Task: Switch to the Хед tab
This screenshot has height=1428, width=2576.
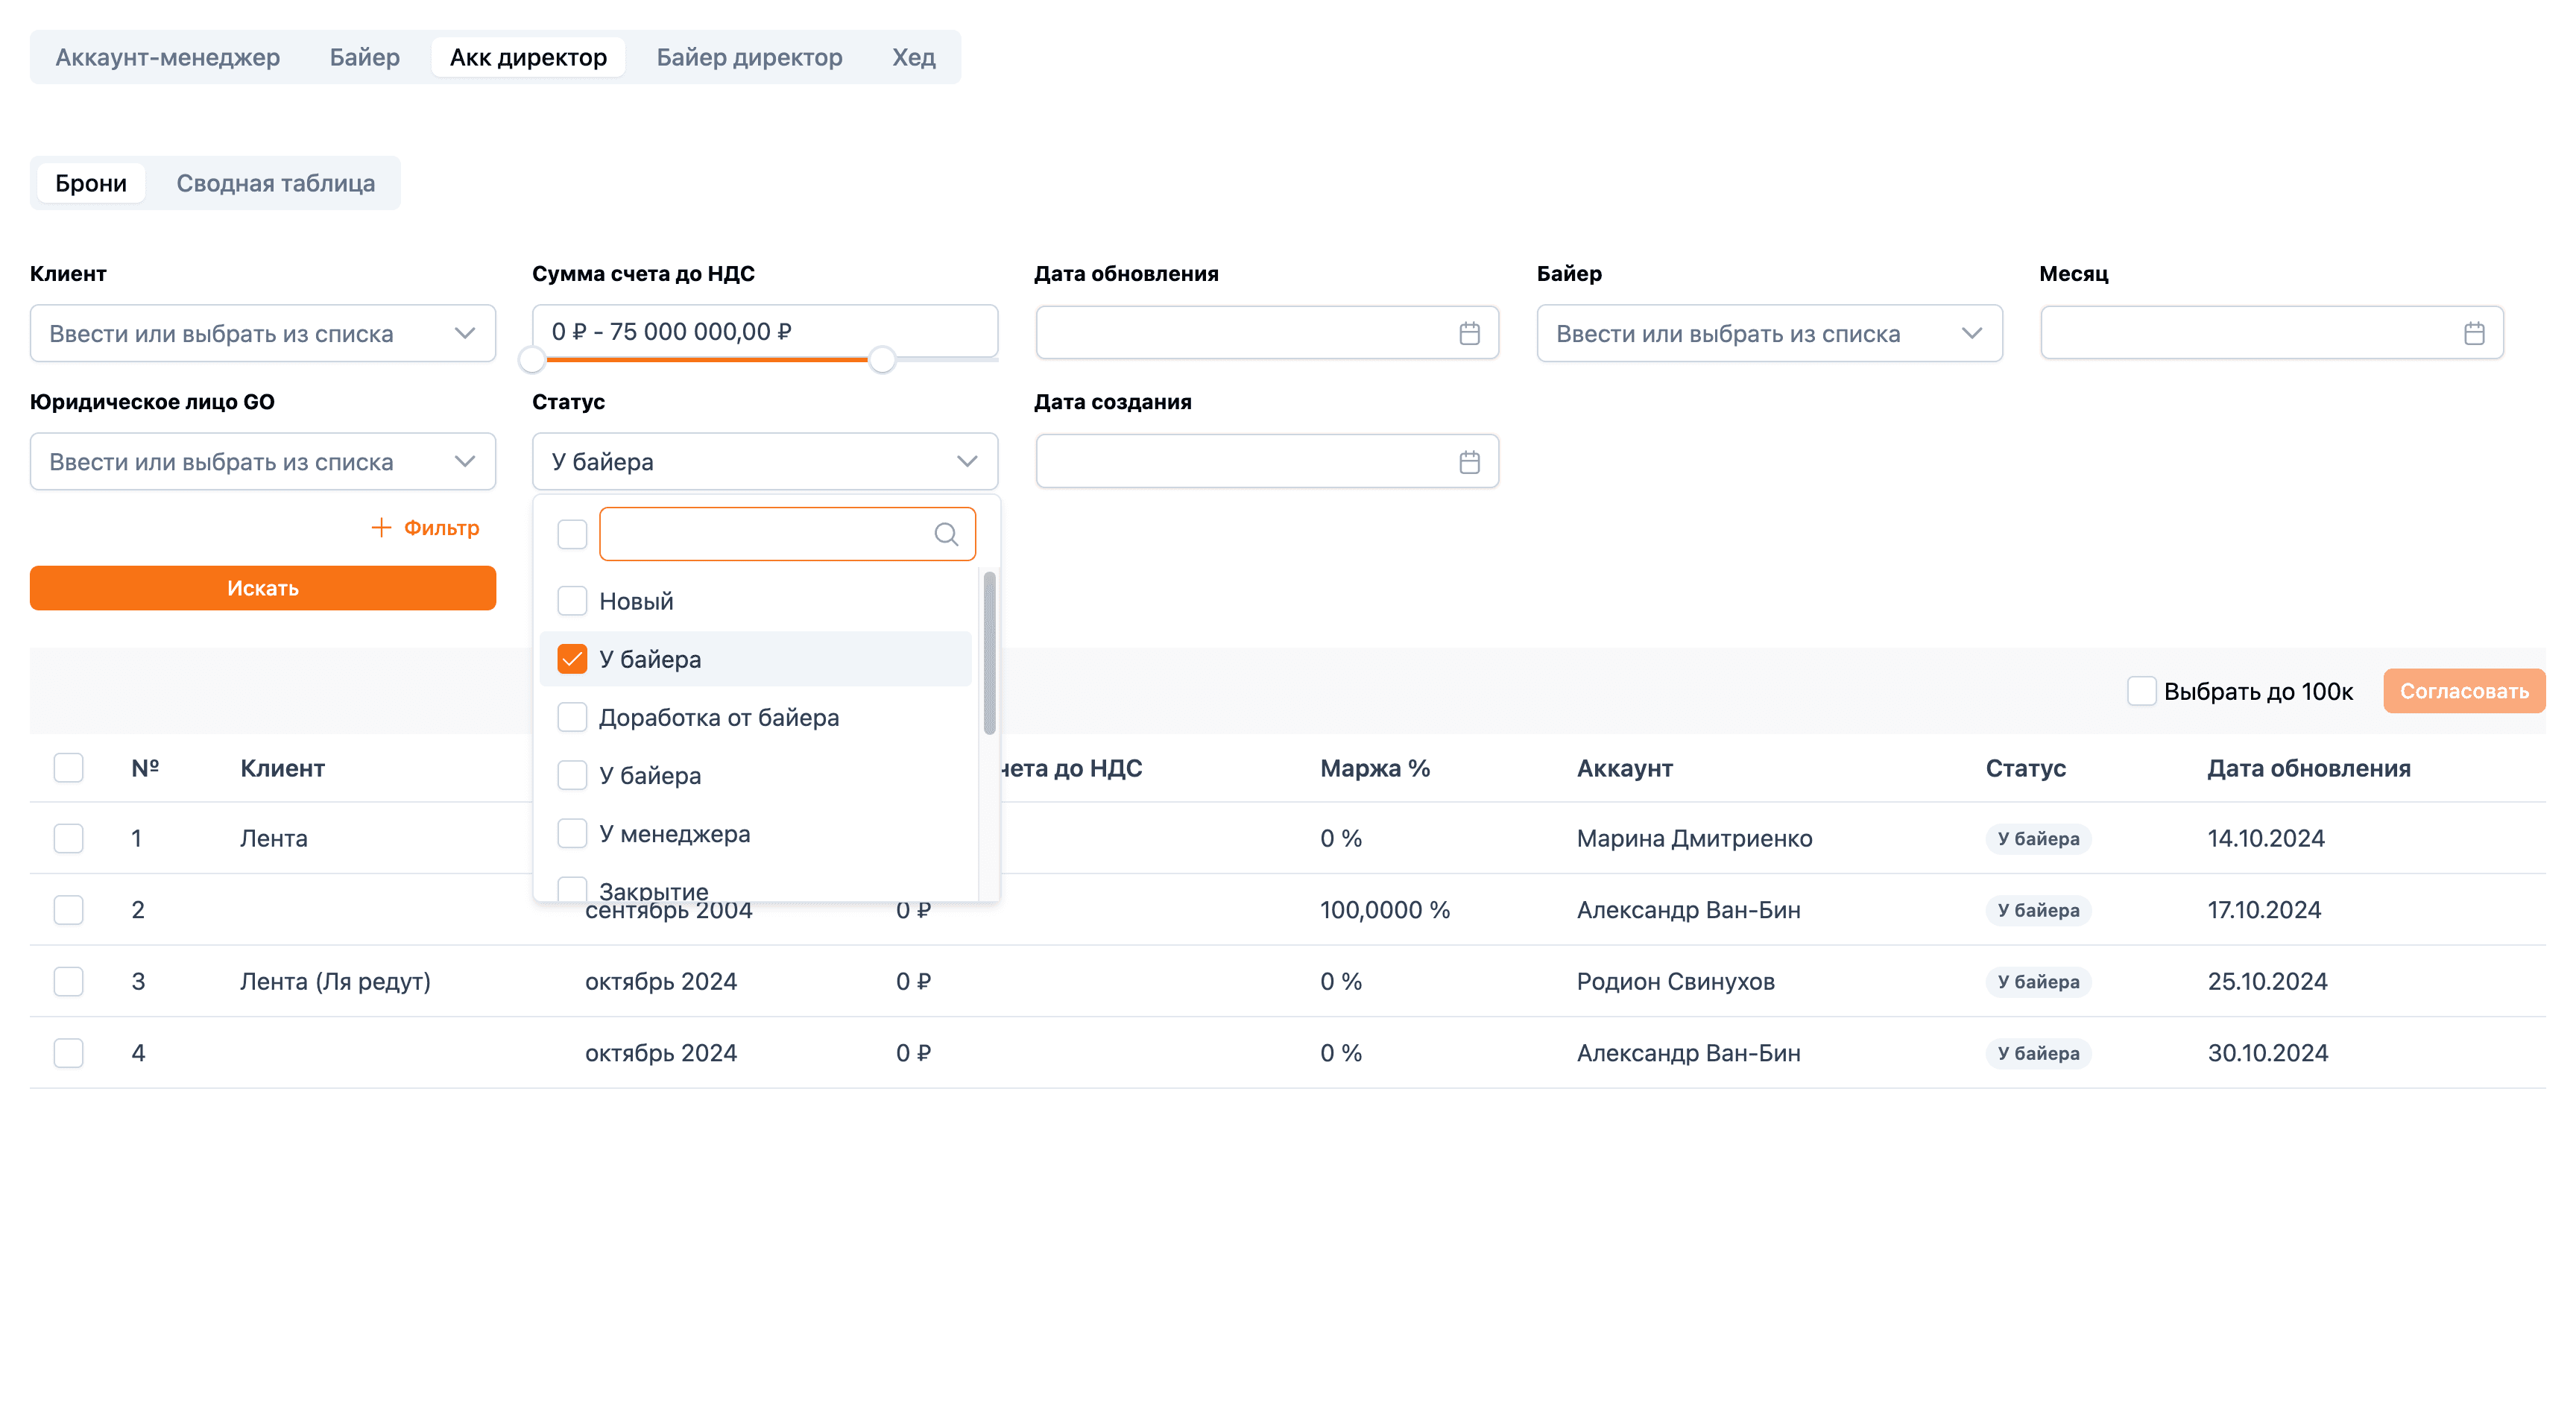Action: pyautogui.click(x=914, y=57)
